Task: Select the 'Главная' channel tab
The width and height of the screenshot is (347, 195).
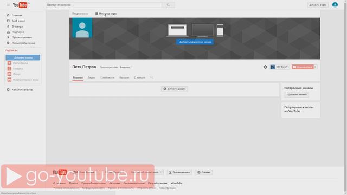Action: click(78, 77)
